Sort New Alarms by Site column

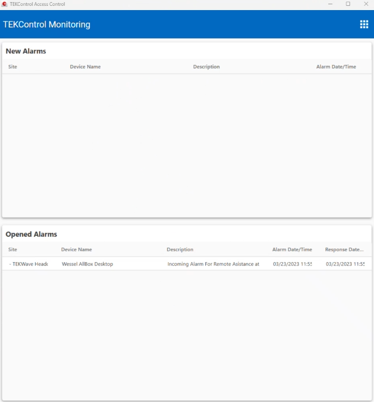tap(13, 66)
